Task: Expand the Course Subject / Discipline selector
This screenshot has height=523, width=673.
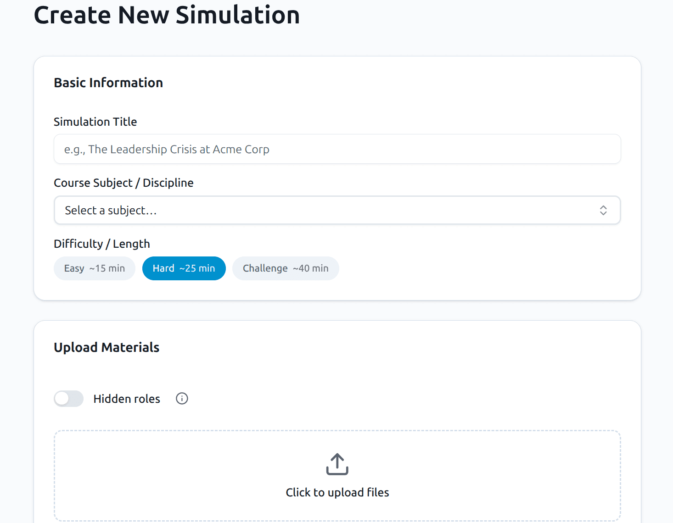Action: pos(337,210)
